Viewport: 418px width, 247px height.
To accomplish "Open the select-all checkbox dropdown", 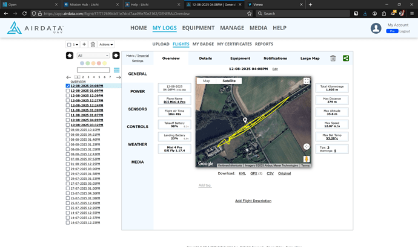I will pos(73,45).
